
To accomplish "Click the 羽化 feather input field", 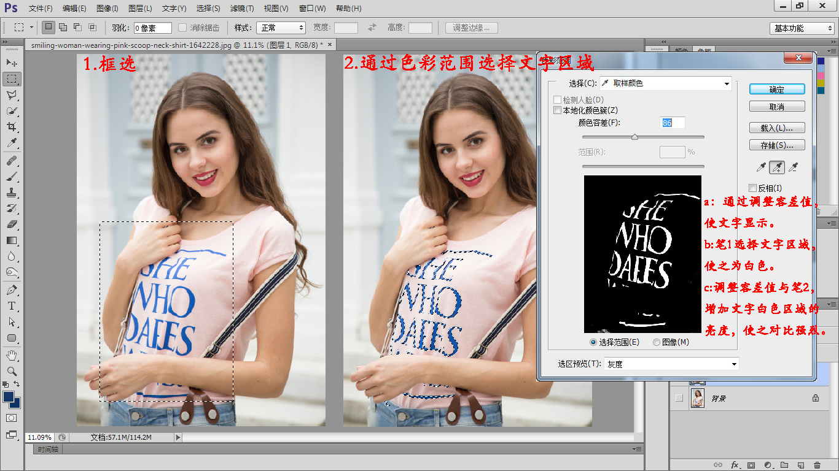I will point(153,28).
